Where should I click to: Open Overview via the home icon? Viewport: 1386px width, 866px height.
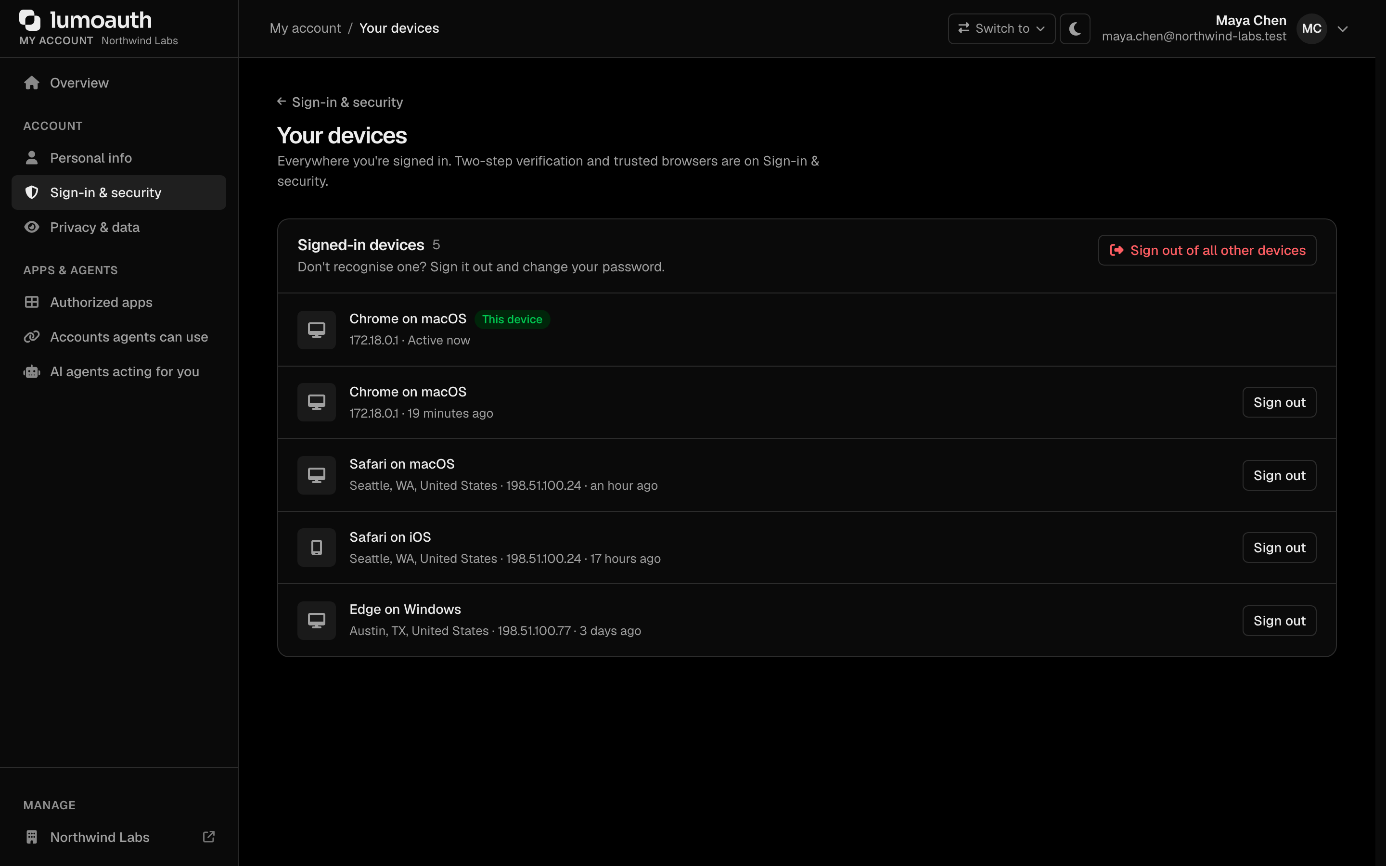coord(32,83)
